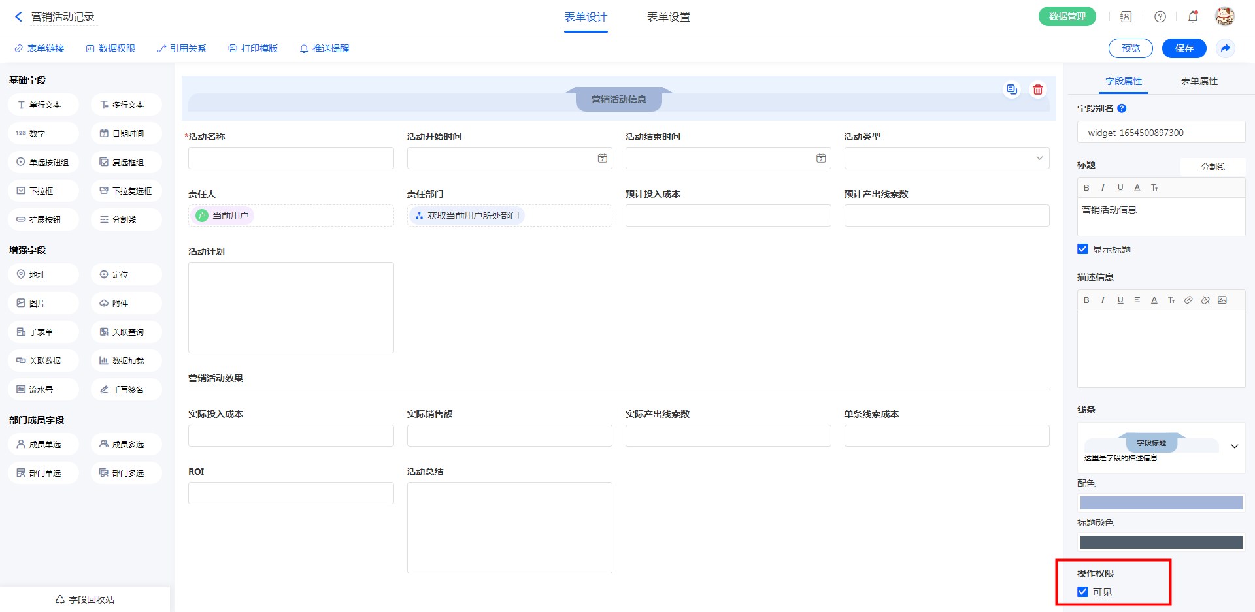Switch to the 表单属性 tab
Image resolution: width=1255 pixels, height=612 pixels.
[1199, 81]
